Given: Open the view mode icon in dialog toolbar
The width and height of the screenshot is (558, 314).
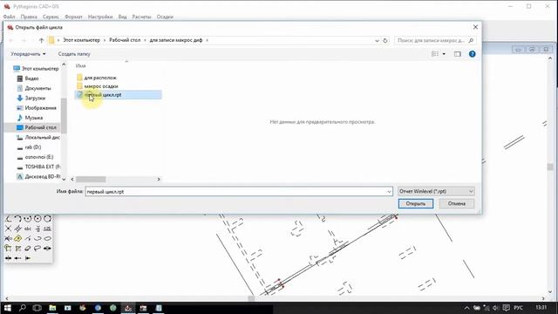Looking at the screenshot, I should [x=435, y=54].
